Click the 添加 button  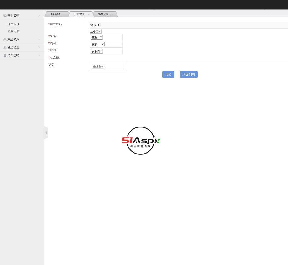click(168, 74)
